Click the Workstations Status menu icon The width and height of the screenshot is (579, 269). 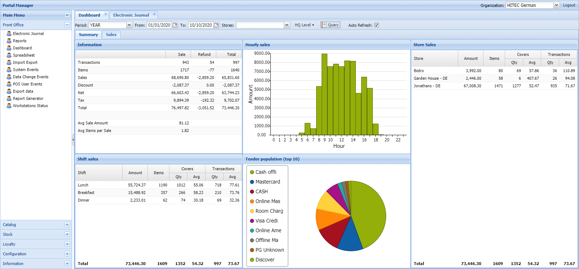click(9, 106)
